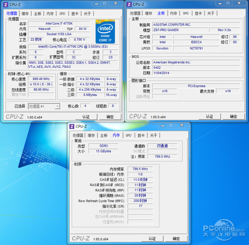Select 处理器 tab in memory window

[78, 136]
